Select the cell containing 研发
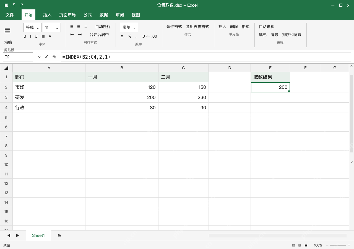354x249 pixels. pos(49,97)
